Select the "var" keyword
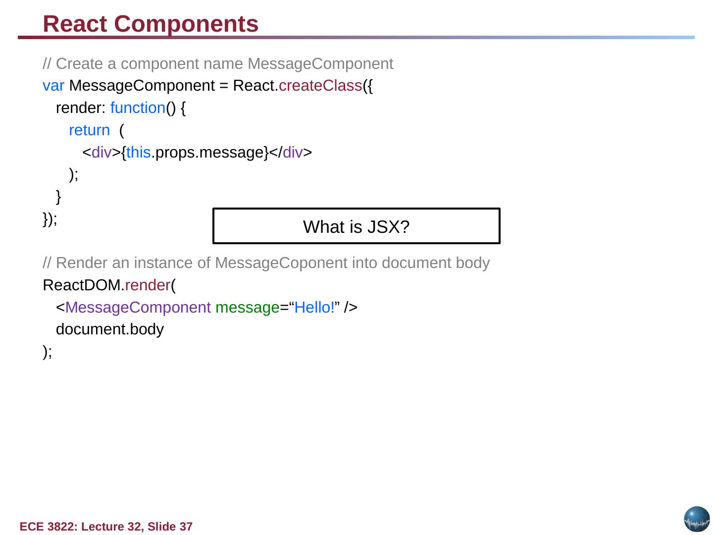The height and width of the screenshot is (535, 713). click(53, 86)
